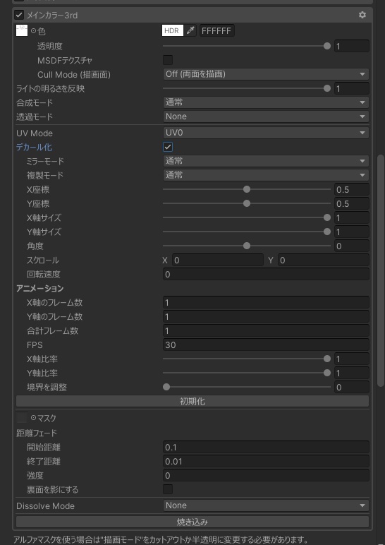Click the 終了距離 input field
This screenshot has height=545, width=385.
click(266, 461)
